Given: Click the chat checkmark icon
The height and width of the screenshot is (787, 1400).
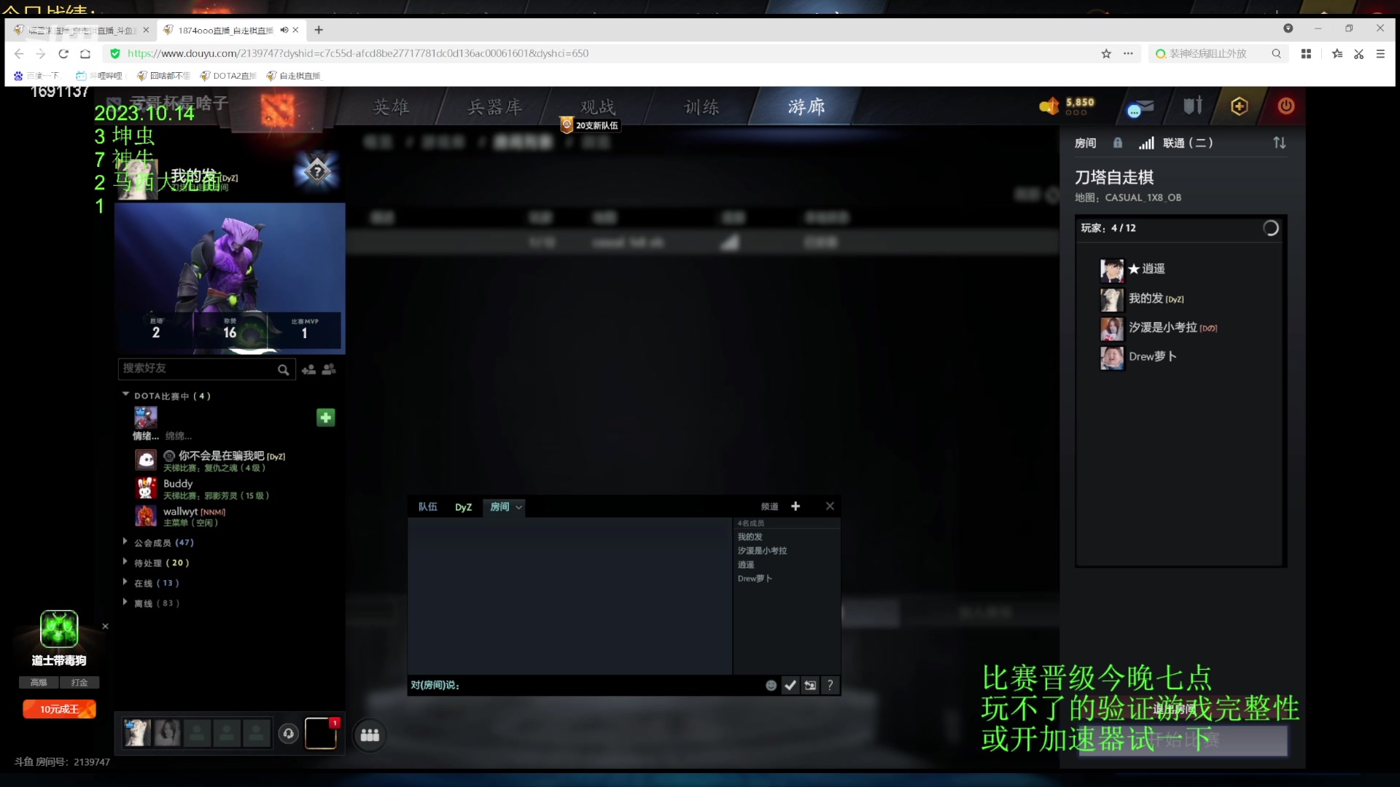Looking at the screenshot, I should (x=790, y=686).
